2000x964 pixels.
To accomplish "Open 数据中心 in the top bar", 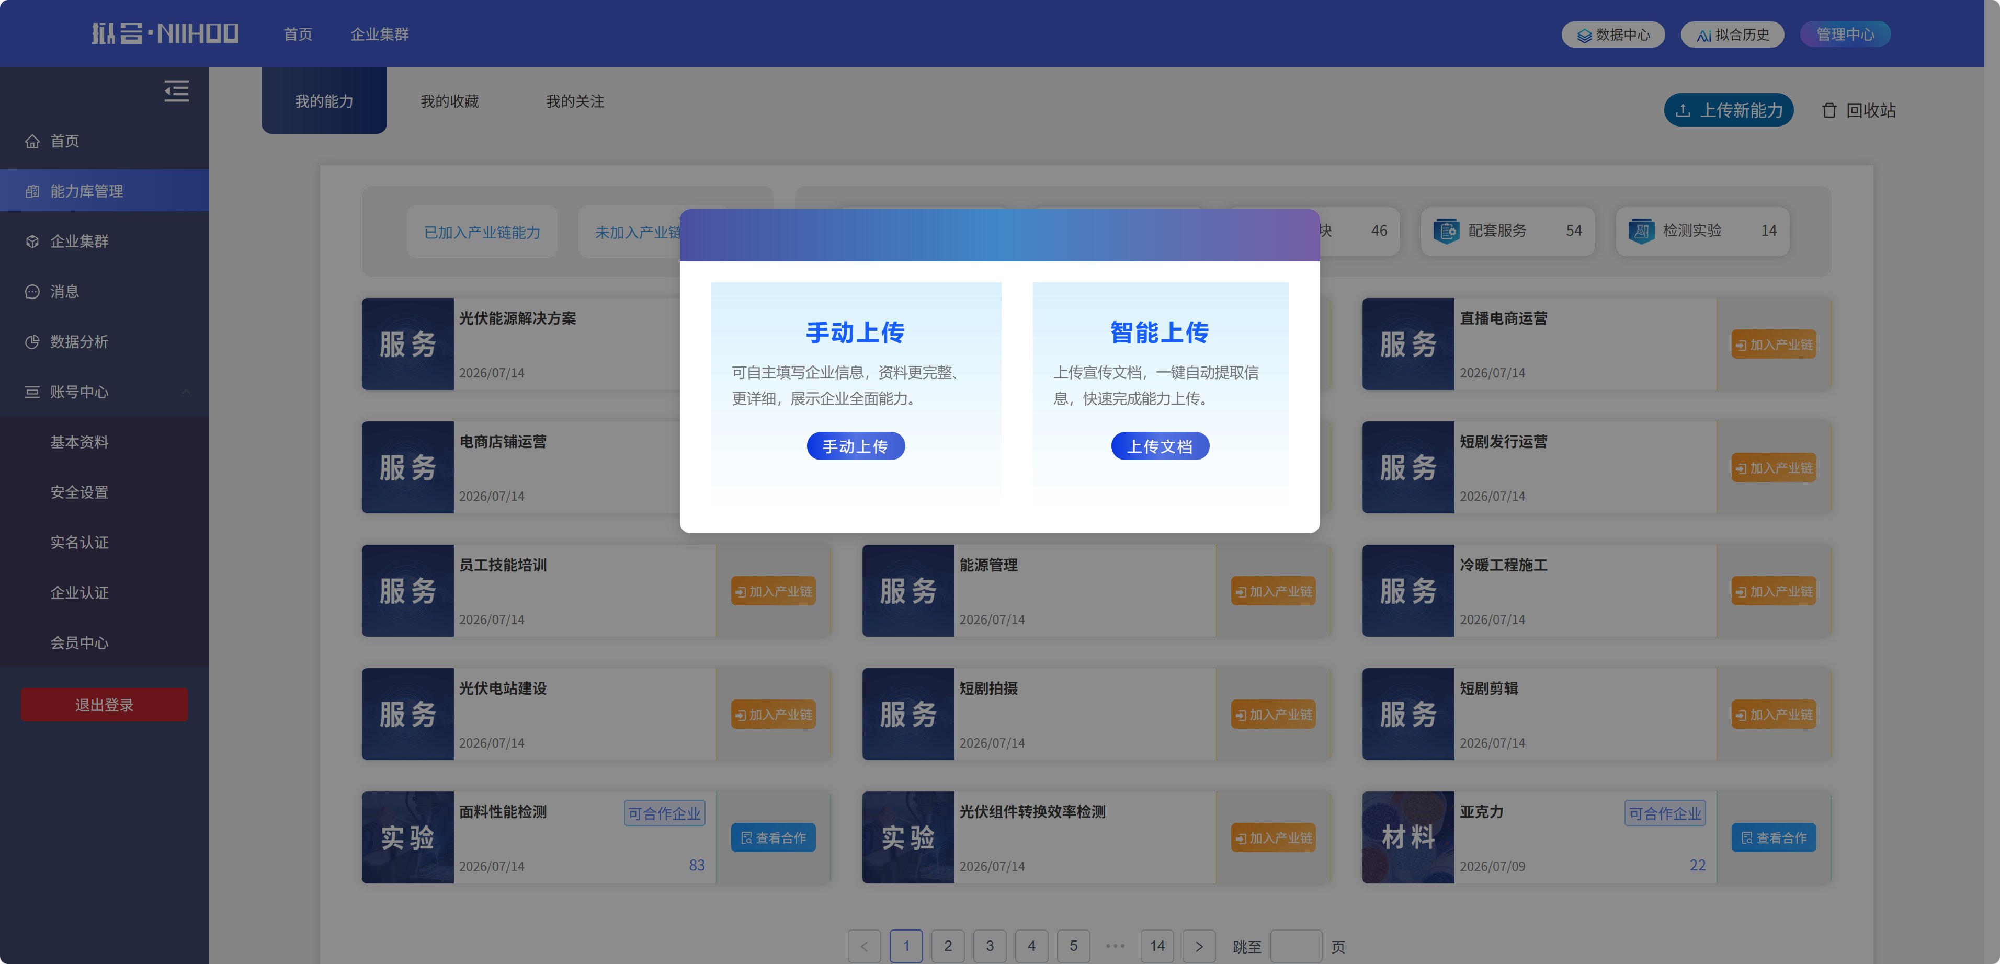I will pos(1612,34).
